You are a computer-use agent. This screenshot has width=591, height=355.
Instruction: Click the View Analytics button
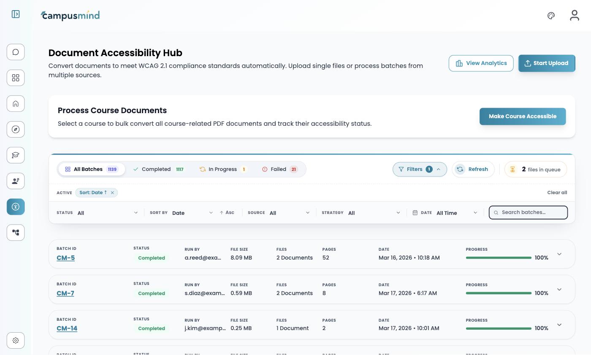[x=481, y=63]
